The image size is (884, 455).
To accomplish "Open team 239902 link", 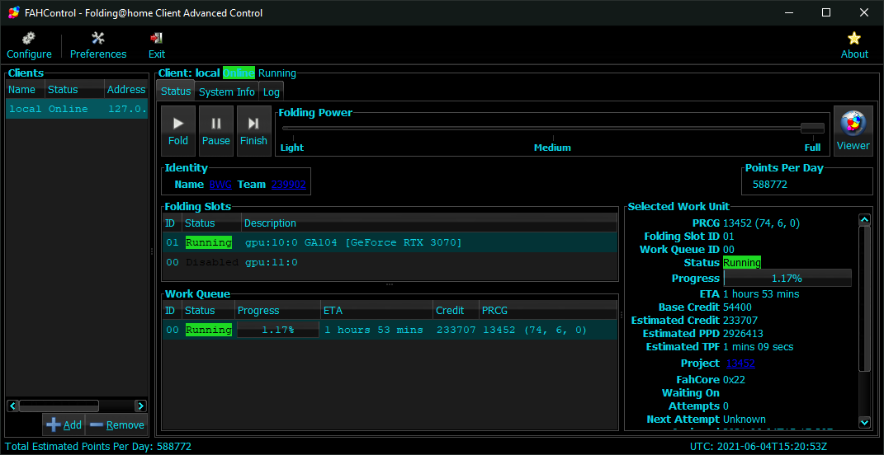I will click(x=289, y=184).
